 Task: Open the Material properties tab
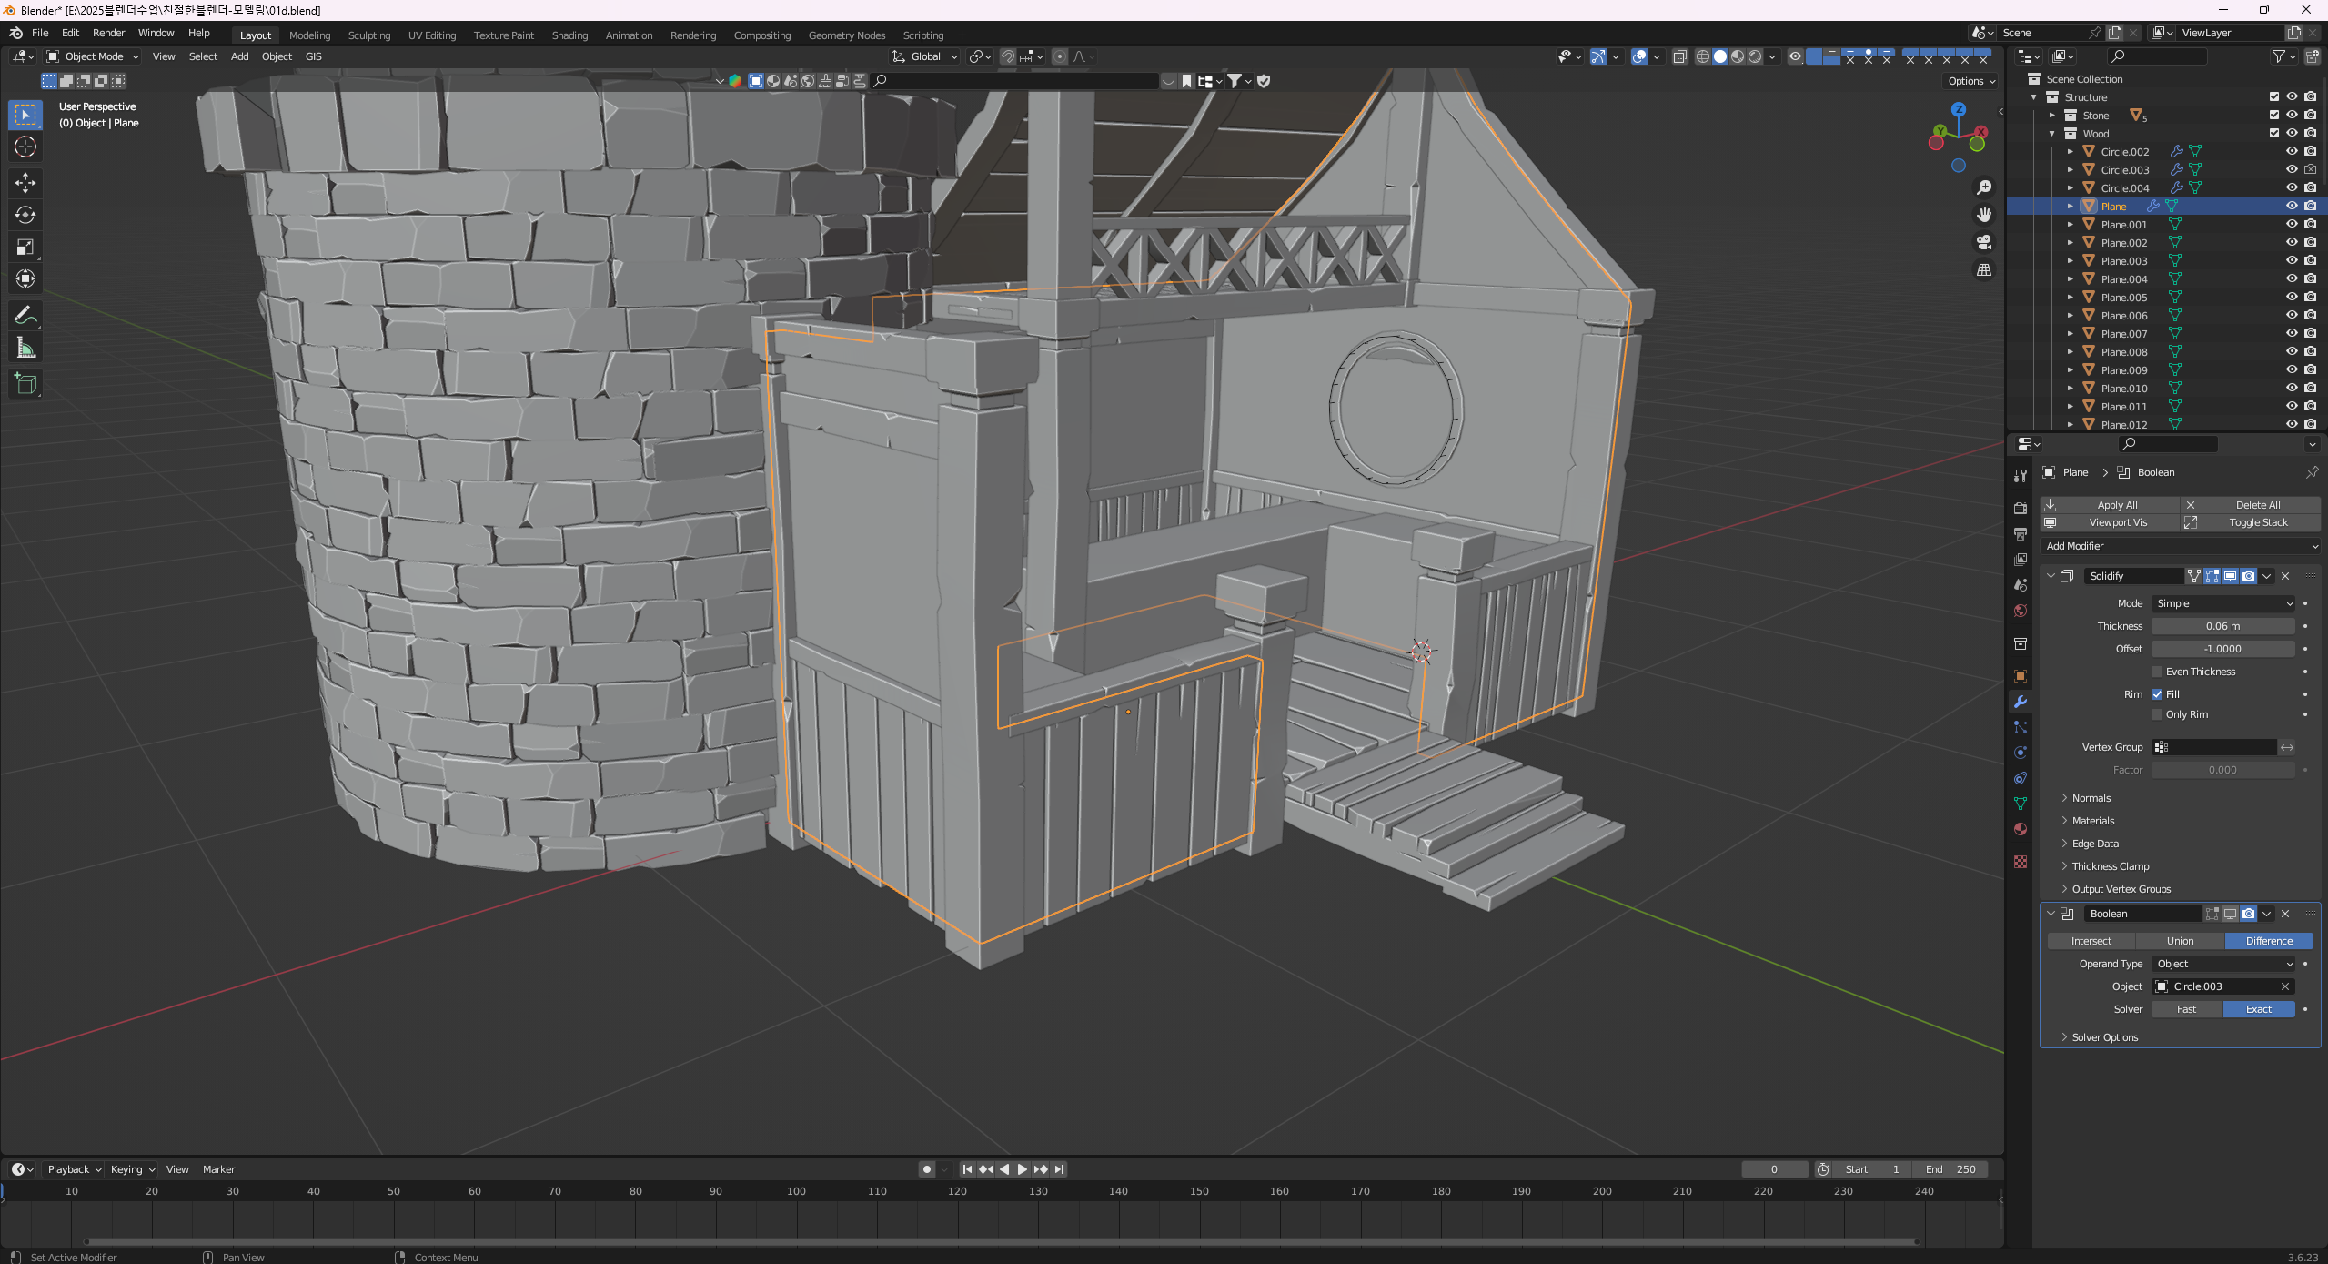(2021, 829)
